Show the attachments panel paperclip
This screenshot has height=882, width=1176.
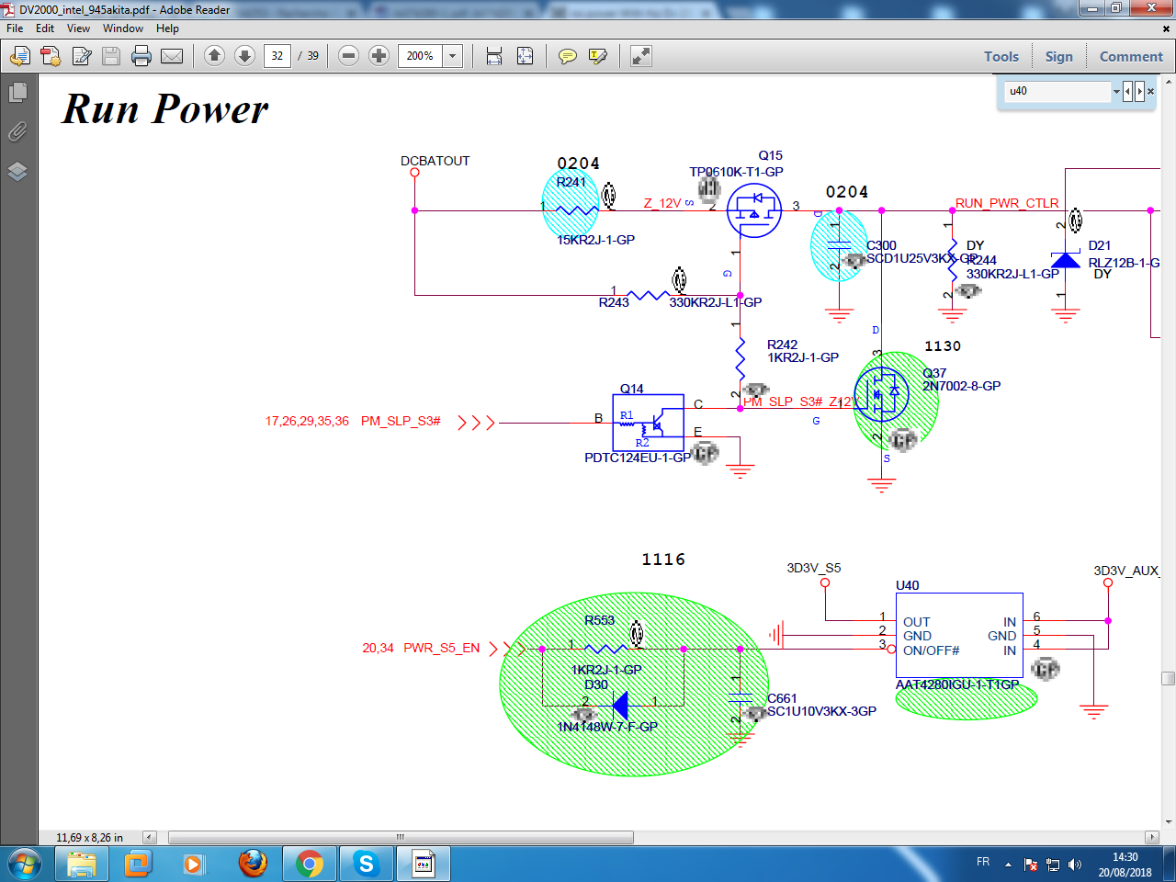click(17, 131)
